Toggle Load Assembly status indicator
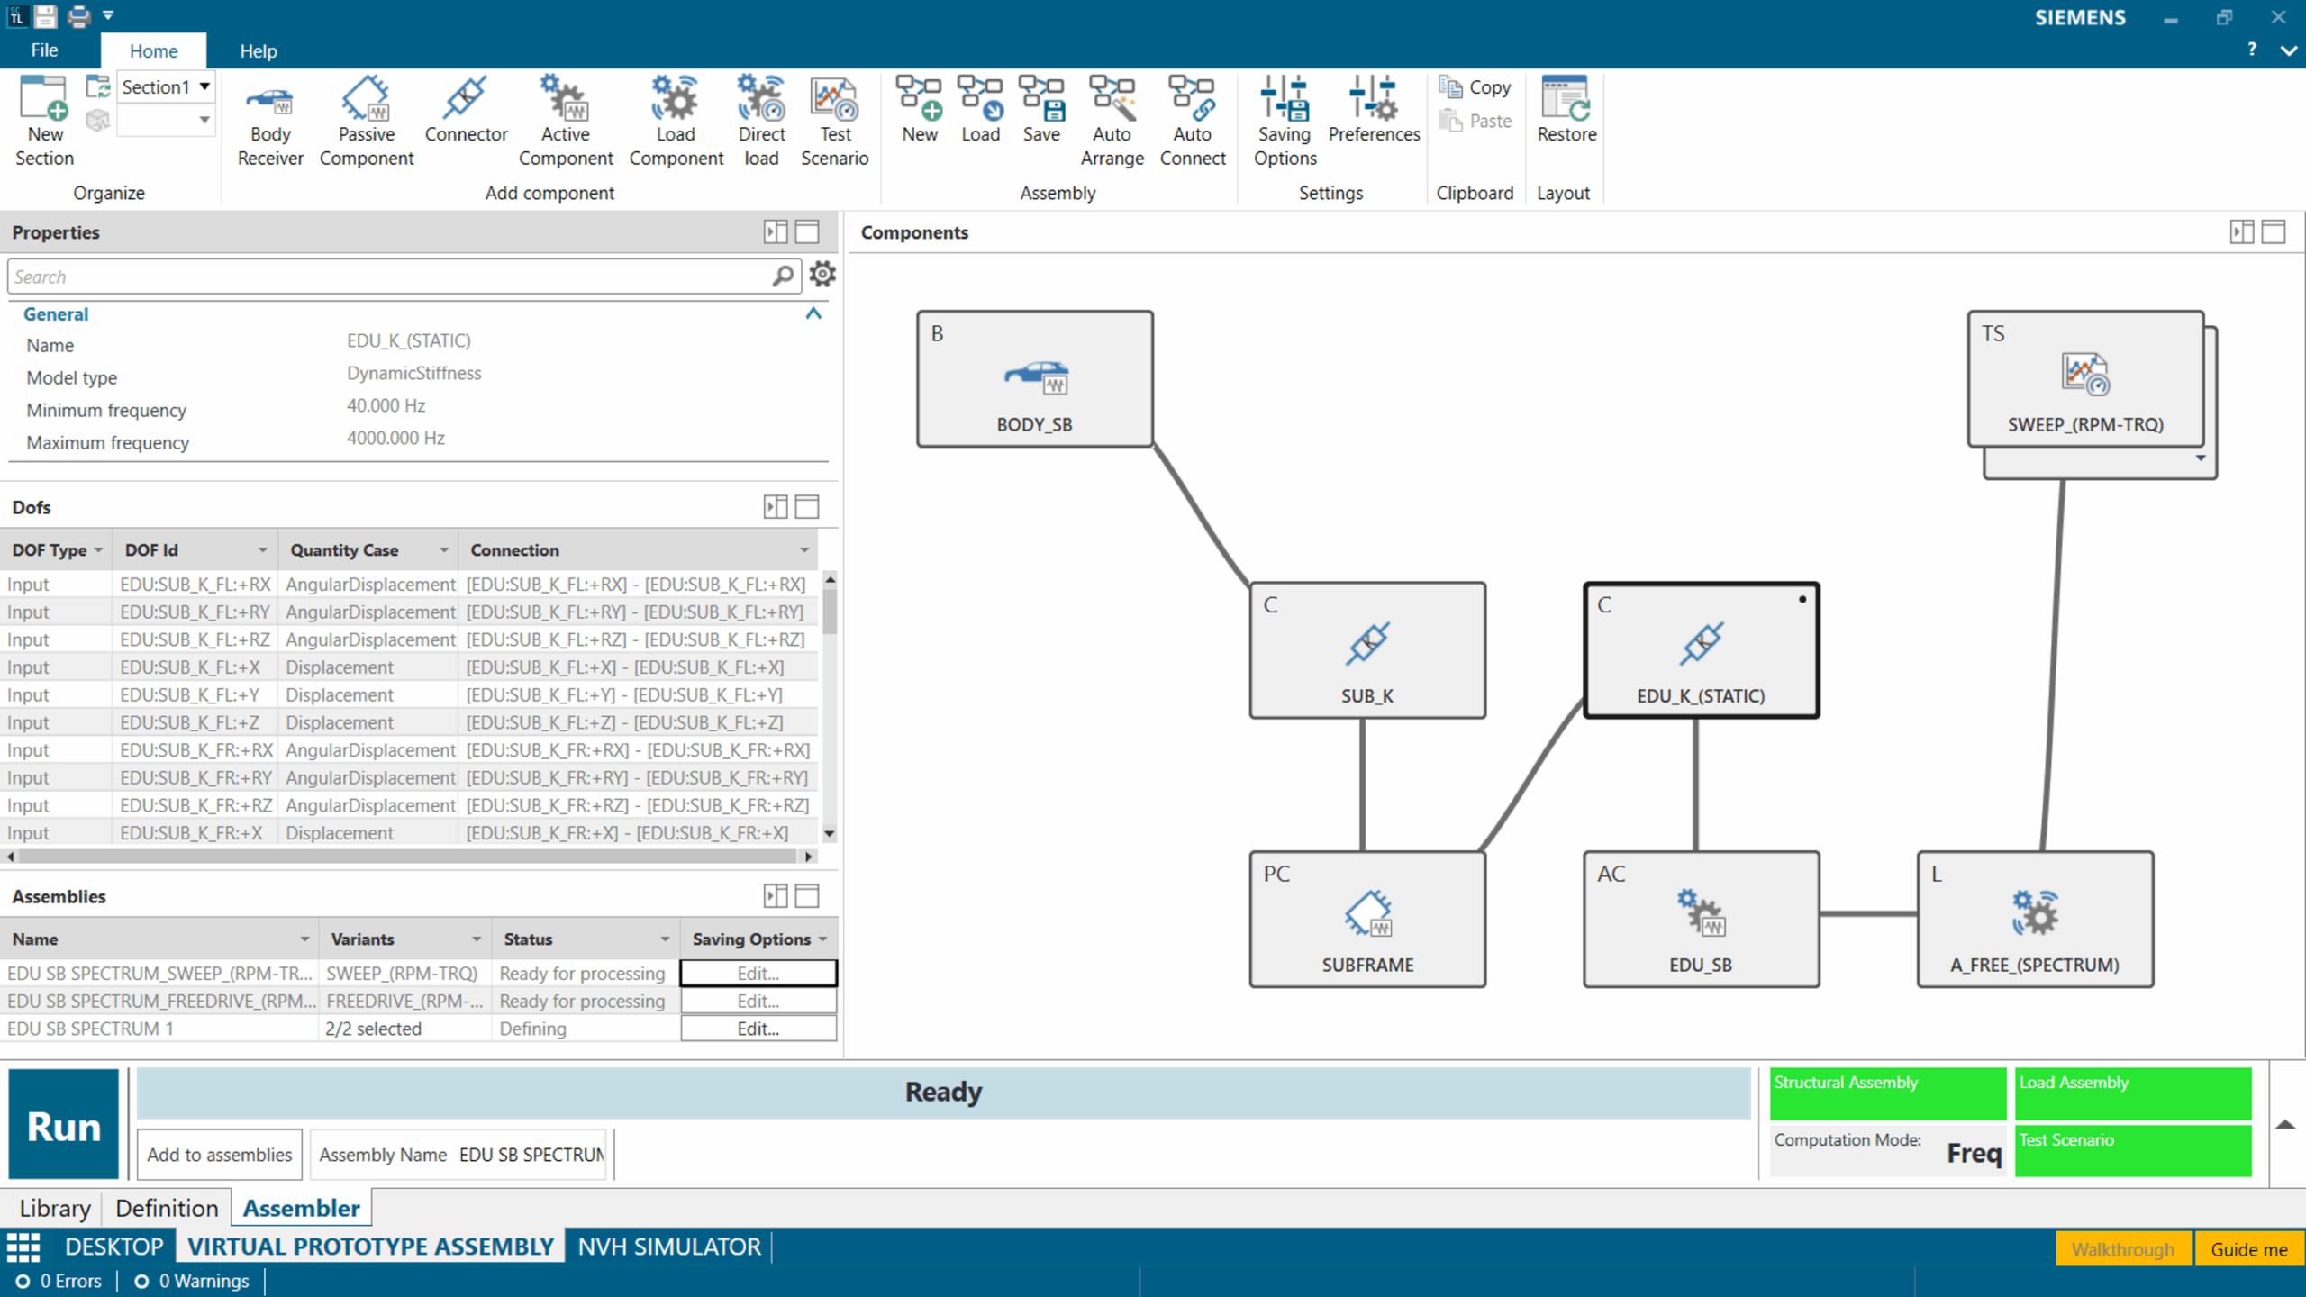This screenshot has width=2306, height=1297. tap(2132, 1093)
